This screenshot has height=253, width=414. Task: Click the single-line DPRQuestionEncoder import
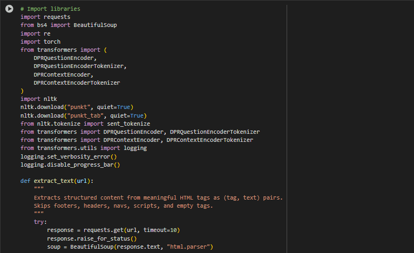tap(140, 132)
